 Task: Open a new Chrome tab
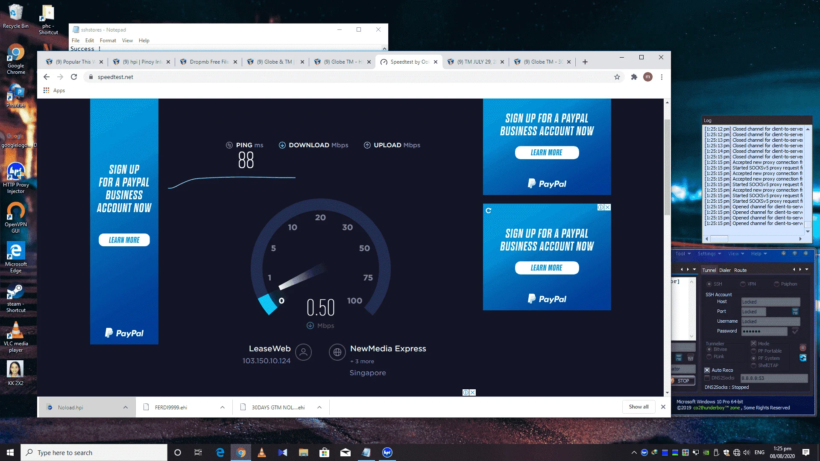(585, 62)
